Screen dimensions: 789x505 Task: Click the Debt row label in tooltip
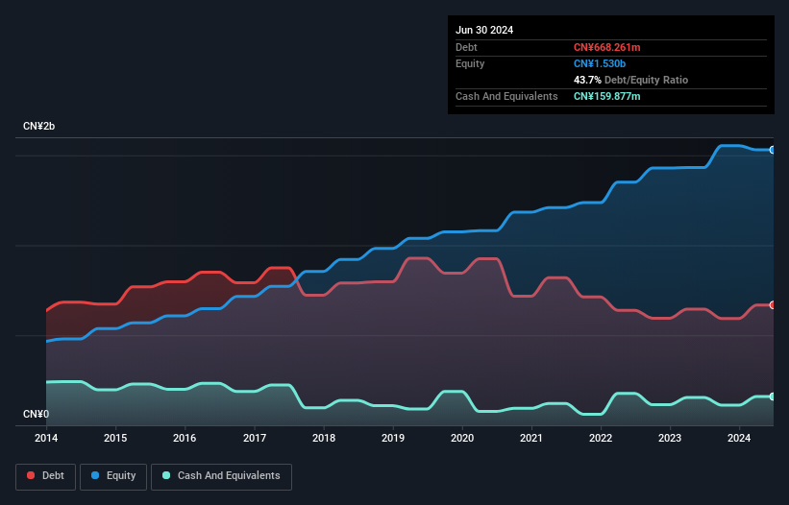coord(466,47)
